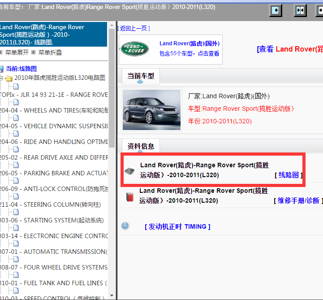
Task: Open 303-06 STARTING SYSTEM item
Action: coord(52,221)
